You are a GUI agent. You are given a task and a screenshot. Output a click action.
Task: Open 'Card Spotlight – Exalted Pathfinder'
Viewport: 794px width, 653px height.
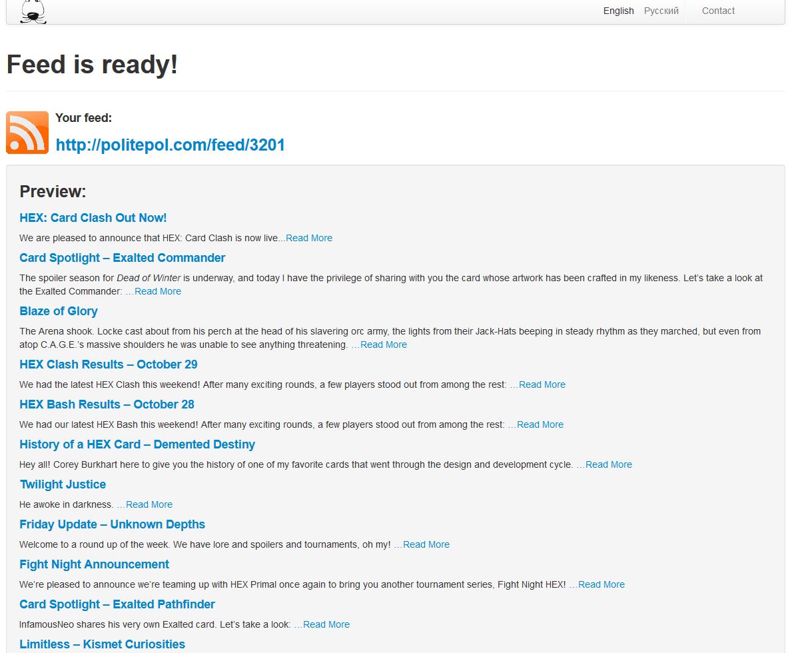click(117, 604)
